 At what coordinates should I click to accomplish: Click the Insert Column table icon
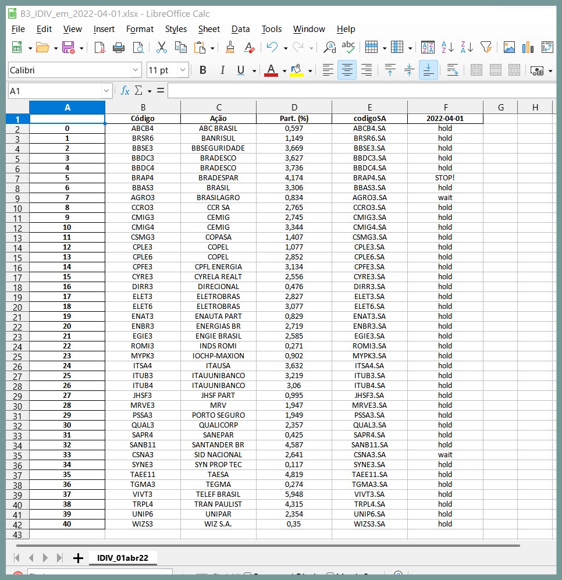(x=397, y=47)
